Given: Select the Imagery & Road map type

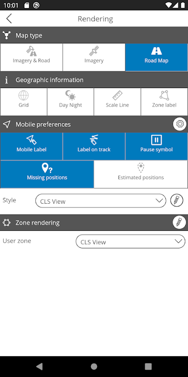Looking at the screenshot, I should click(x=31, y=57).
